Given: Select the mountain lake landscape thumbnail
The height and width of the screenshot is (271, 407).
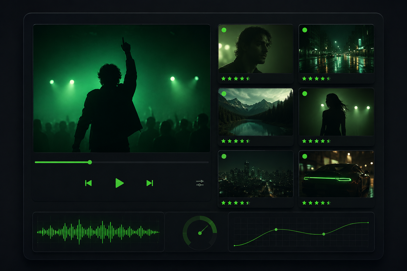Looking at the screenshot, I should [256, 112].
